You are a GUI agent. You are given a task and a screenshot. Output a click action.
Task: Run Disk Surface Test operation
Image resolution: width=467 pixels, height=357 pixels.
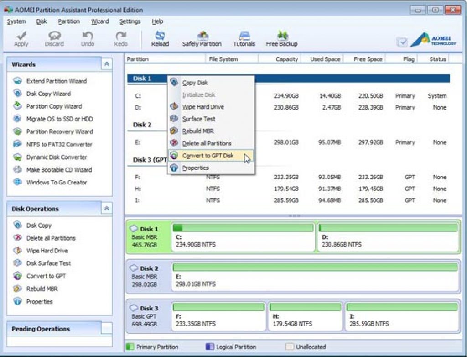[x=42, y=263]
